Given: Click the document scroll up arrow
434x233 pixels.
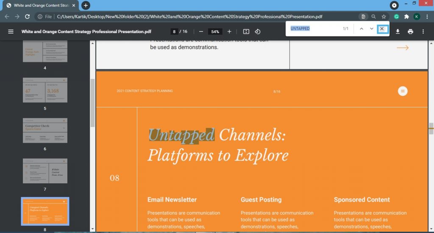Looking at the screenshot, I should tap(431, 43).
